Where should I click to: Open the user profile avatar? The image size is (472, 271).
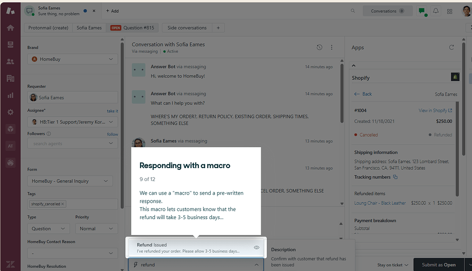[x=466, y=11]
